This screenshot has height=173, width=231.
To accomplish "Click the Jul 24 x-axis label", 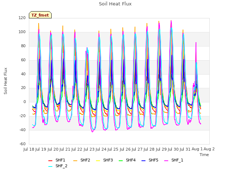I will point(101,149).
